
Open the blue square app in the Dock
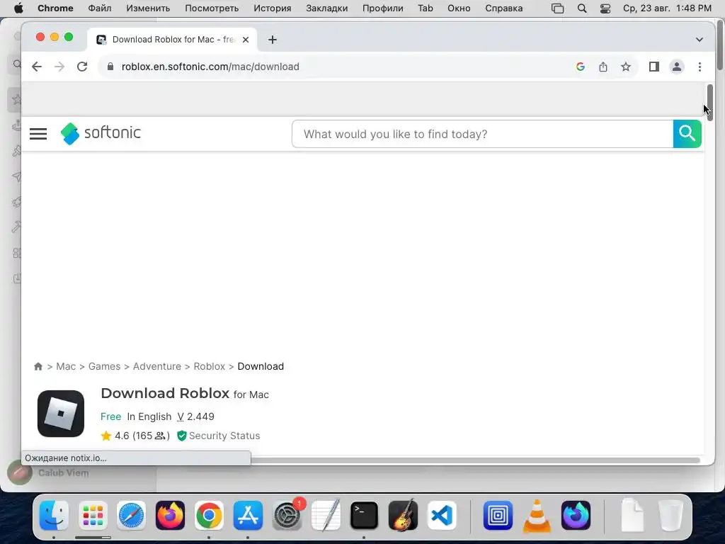click(x=498, y=516)
